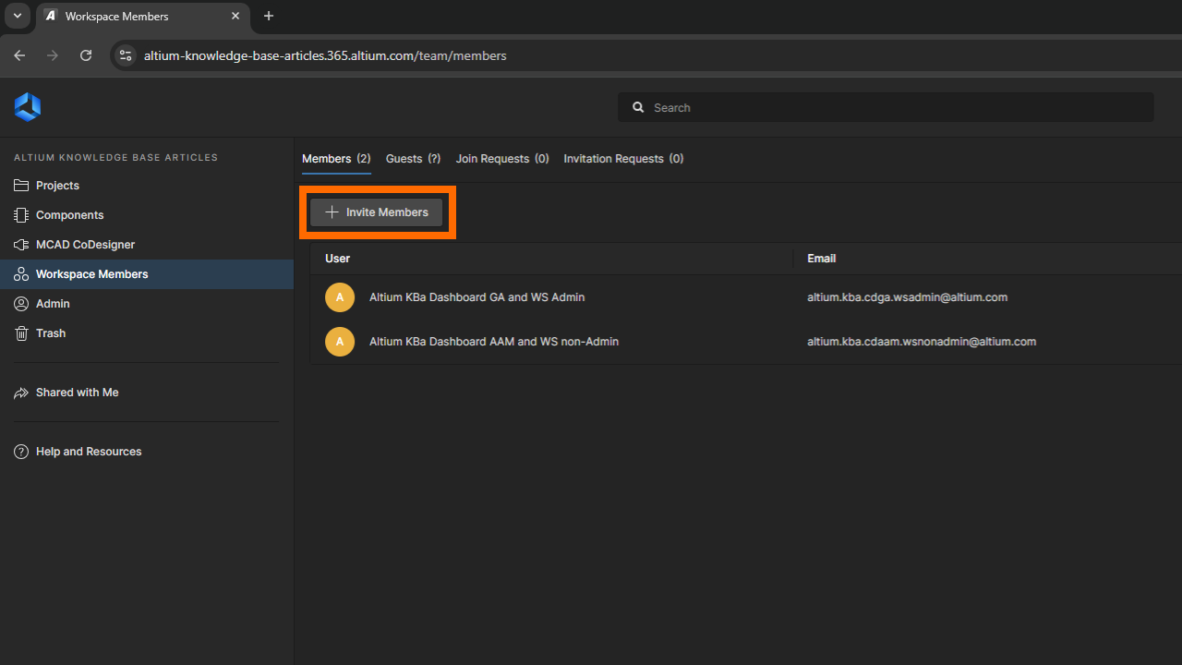
Task: Open the Invitation Requests tab
Action: 623,159
